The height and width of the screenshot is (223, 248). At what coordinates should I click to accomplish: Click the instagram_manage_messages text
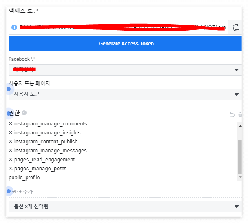(x=51, y=151)
